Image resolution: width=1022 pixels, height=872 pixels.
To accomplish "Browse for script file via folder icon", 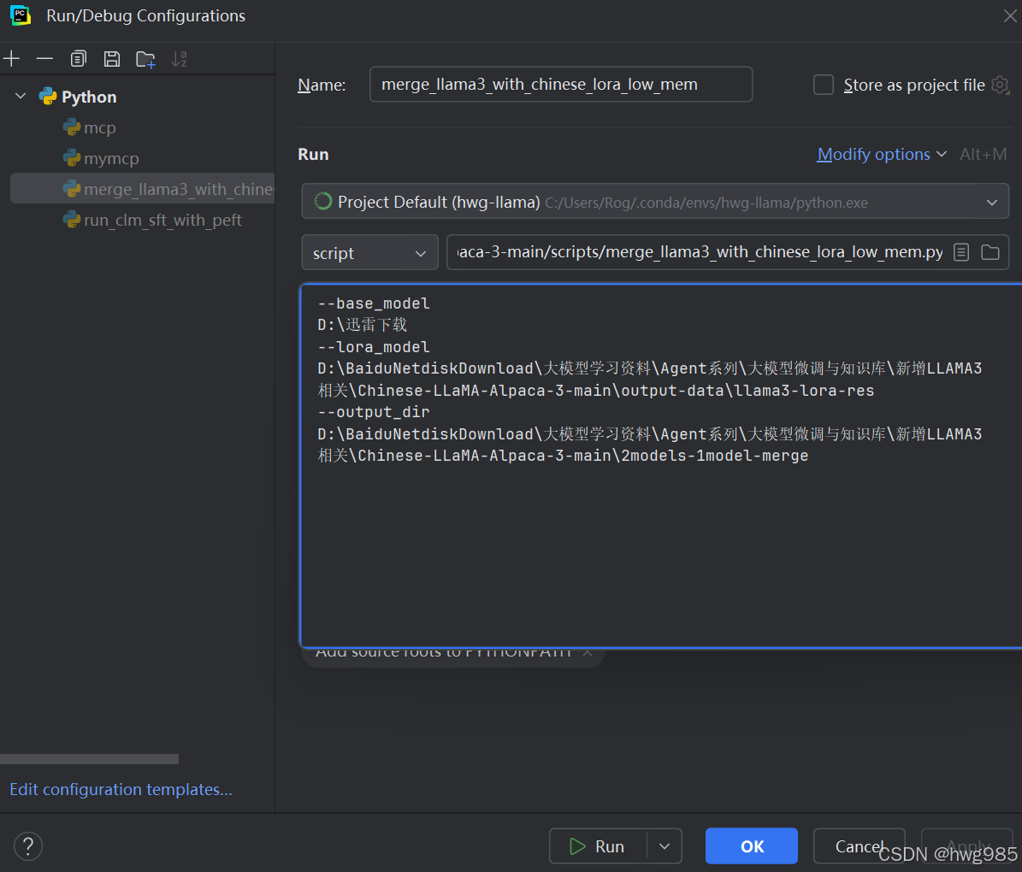I will coord(990,252).
